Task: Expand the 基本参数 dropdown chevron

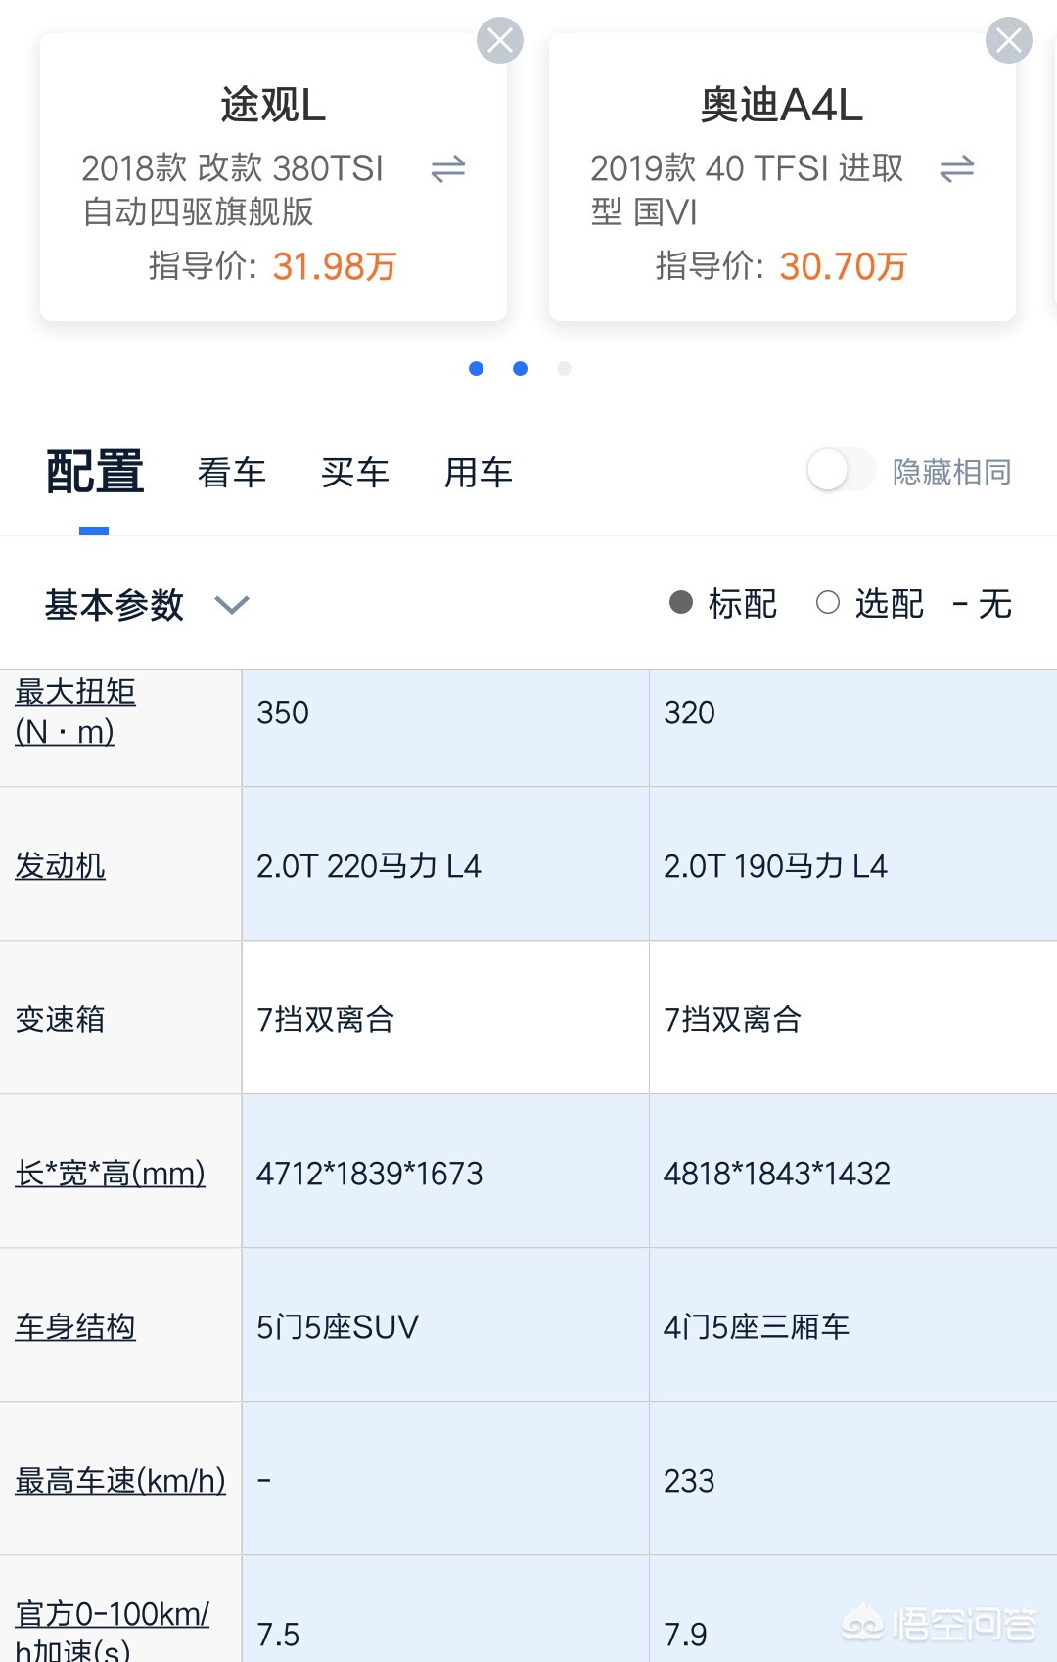Action: pyautogui.click(x=232, y=605)
